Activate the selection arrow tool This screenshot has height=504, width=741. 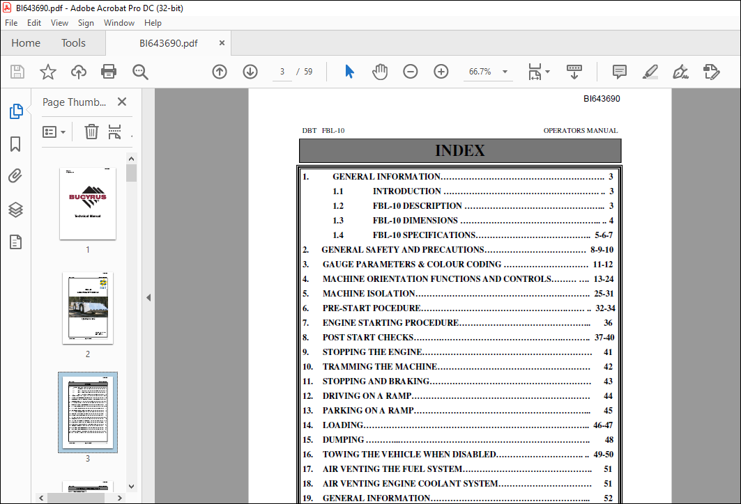349,72
